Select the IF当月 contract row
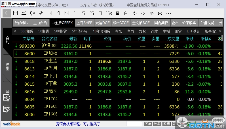226x129 pixels. point(117,69)
